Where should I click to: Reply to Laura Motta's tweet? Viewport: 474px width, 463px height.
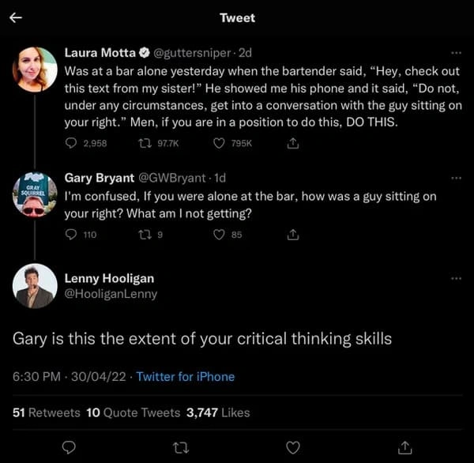[x=71, y=143]
